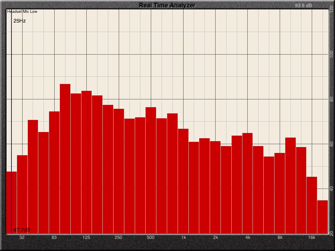Screen dimensions: 335x251
Task: Click the 80 dB scale label
Action: click(331, 99)
